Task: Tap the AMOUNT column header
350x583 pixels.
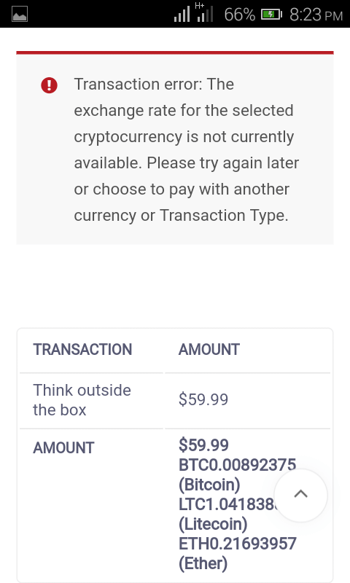Action: point(209,350)
